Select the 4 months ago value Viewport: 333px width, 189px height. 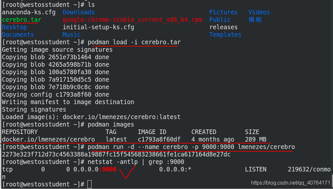click(x=212, y=140)
